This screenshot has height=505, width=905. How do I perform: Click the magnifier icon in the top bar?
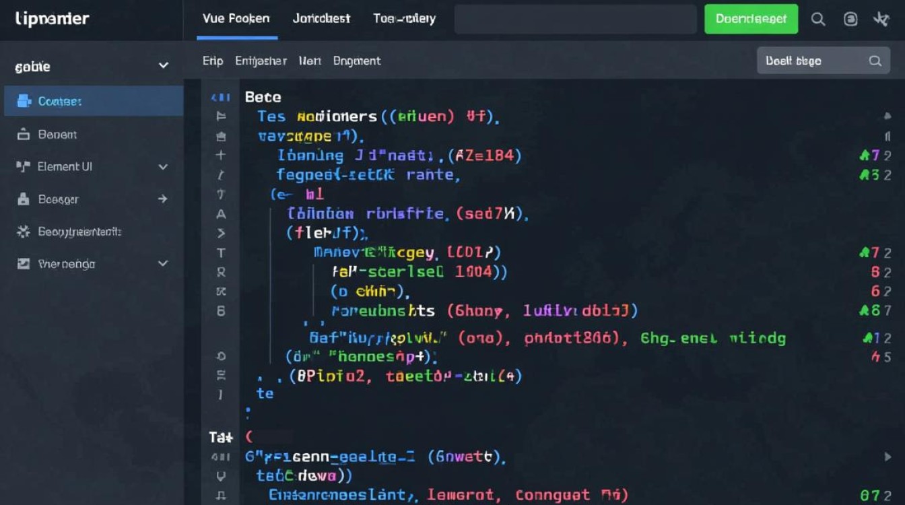click(x=818, y=20)
